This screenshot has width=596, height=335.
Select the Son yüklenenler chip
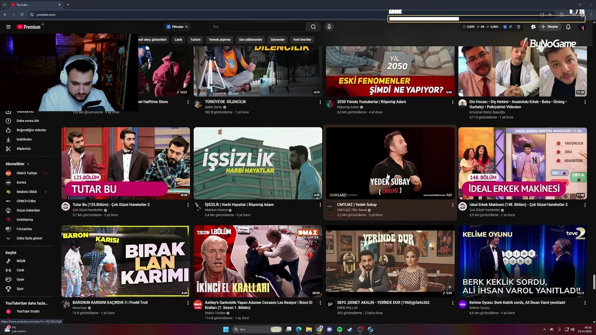pos(251,40)
